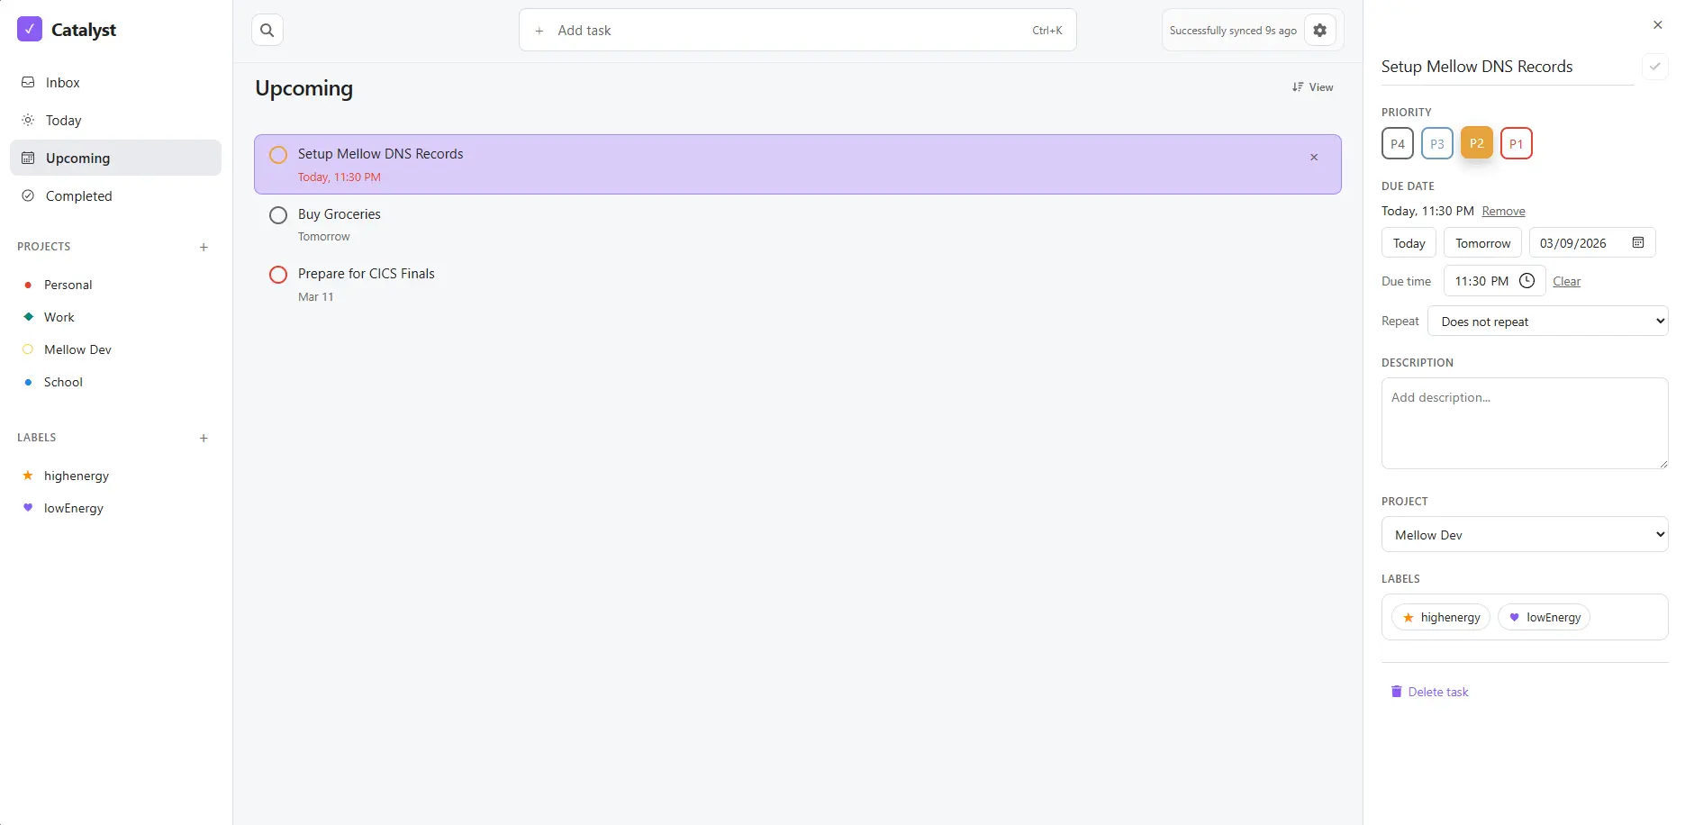Viewport: 1685px width, 825px height.
Task: Select the Today sun icon
Action: [x=28, y=120]
